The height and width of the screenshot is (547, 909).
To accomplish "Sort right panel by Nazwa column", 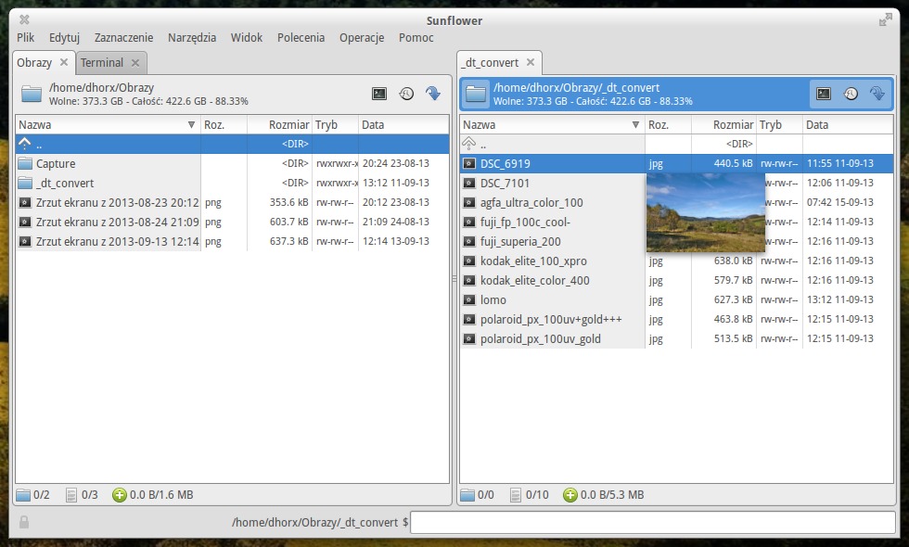I will pyautogui.click(x=553, y=124).
